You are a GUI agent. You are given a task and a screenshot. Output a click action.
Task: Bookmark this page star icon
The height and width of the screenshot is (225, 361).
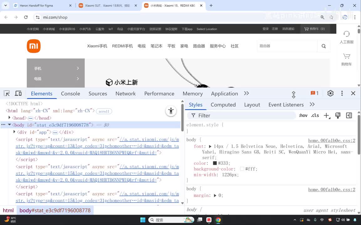tap(331, 17)
